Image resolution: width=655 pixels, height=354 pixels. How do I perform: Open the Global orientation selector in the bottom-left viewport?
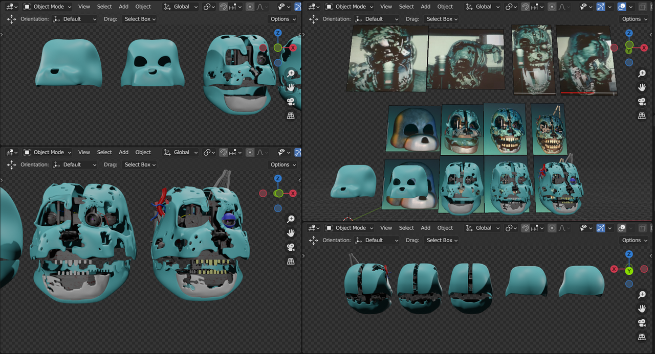(181, 152)
